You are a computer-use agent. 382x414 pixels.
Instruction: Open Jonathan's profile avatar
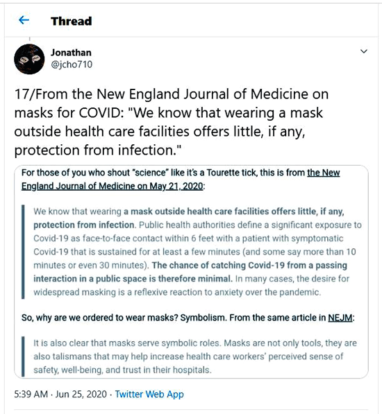(x=29, y=59)
